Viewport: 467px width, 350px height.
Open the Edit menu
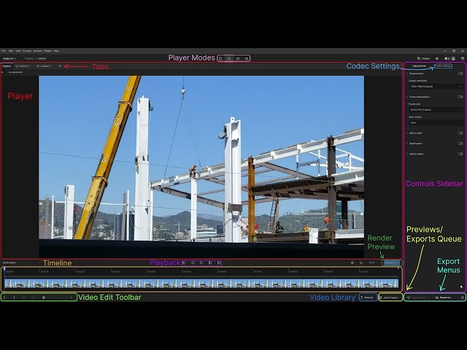11,51
